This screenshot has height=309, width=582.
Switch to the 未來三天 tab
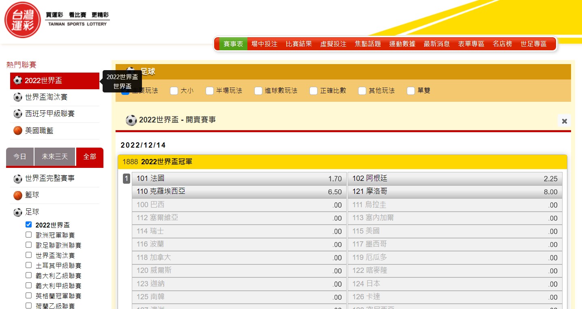[x=55, y=157]
